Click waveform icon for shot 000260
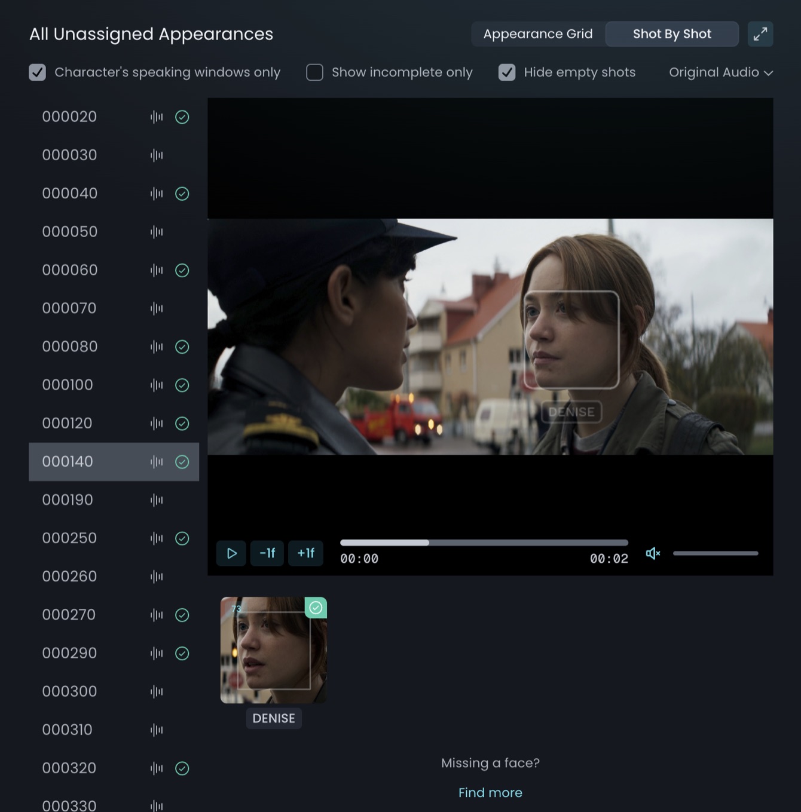Screen dimensions: 801x812 click(157, 577)
